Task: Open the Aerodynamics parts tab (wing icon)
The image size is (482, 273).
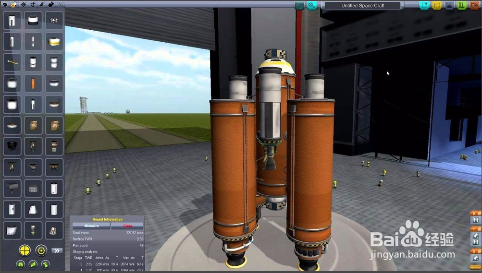Action: tap(42, 4)
